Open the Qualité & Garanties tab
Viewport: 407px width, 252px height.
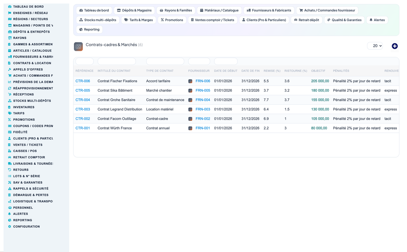point(344,20)
